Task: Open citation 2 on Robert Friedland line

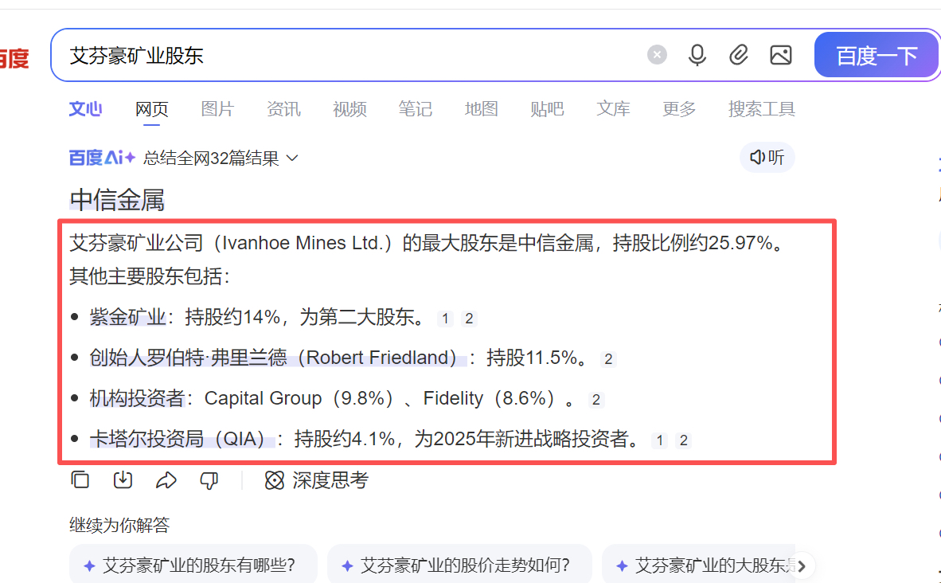Action: [x=608, y=360]
